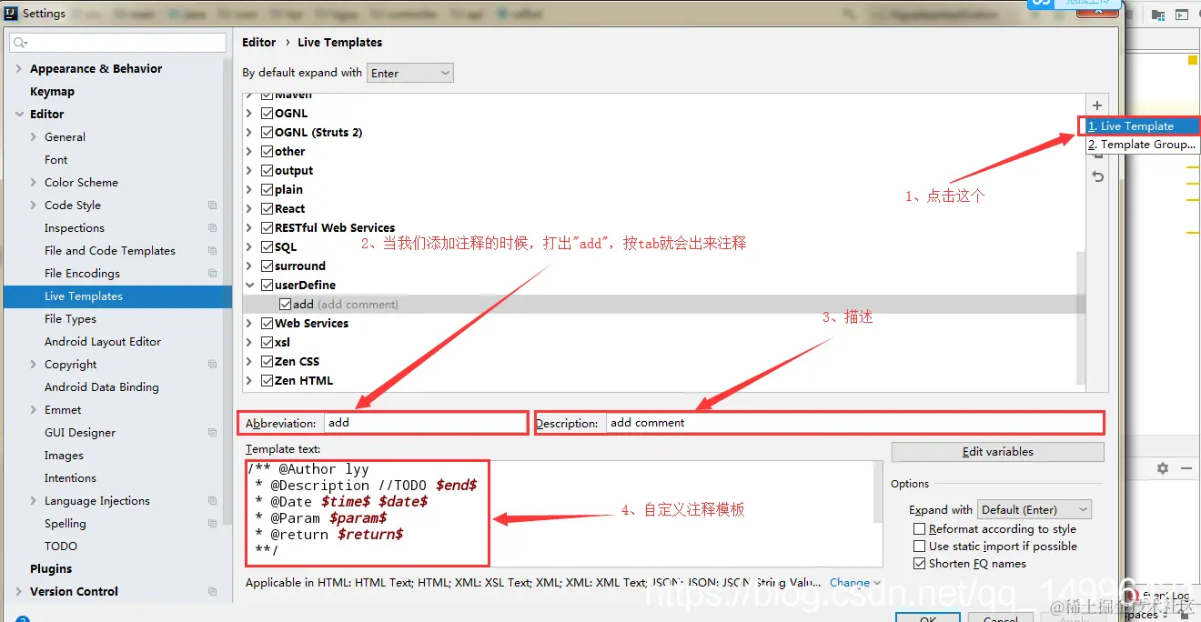Click project-scope icon beside Inspections
Image resolution: width=1201 pixels, height=622 pixels.
click(x=213, y=228)
